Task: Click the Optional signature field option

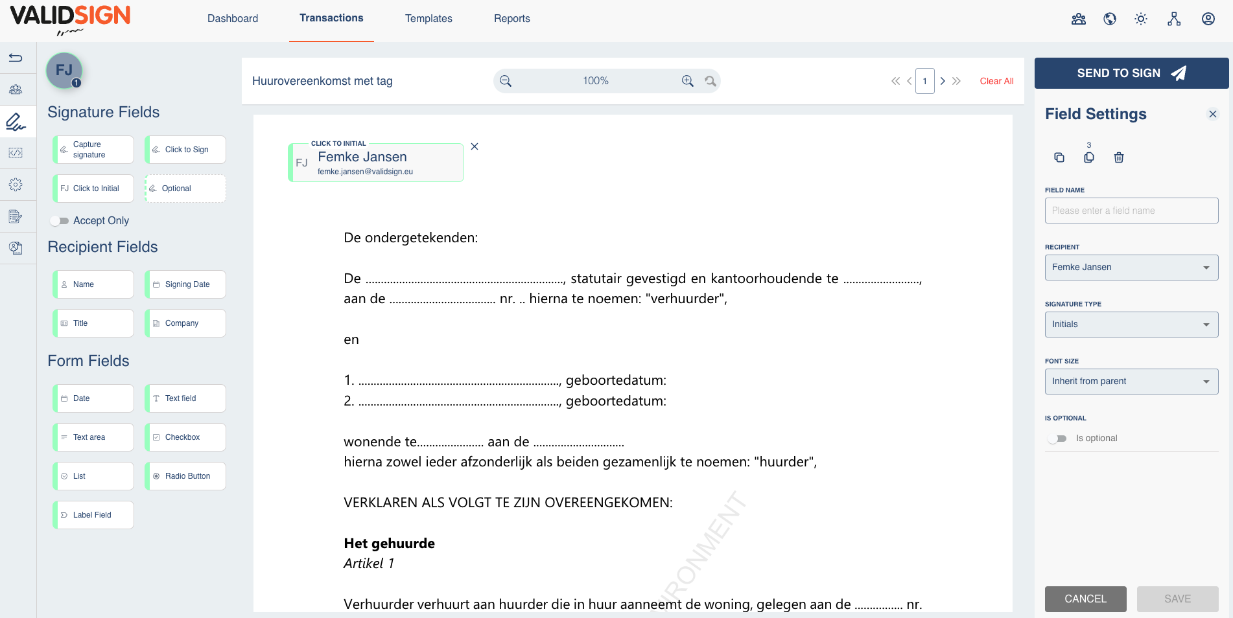Action: [185, 189]
